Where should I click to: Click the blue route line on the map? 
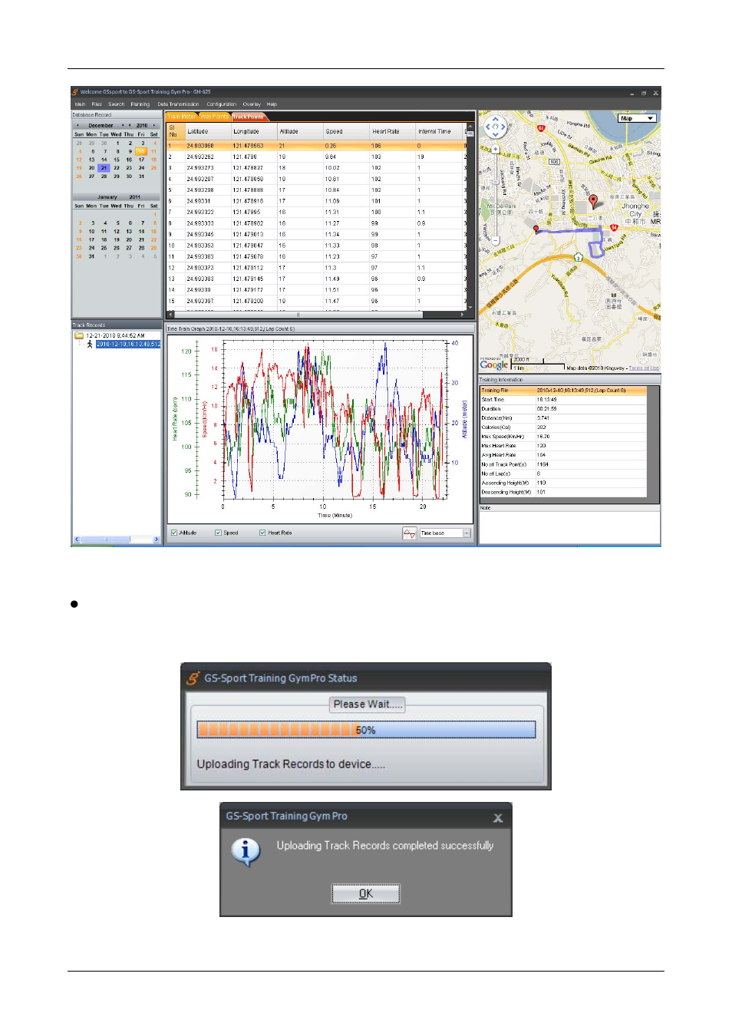tap(568, 229)
